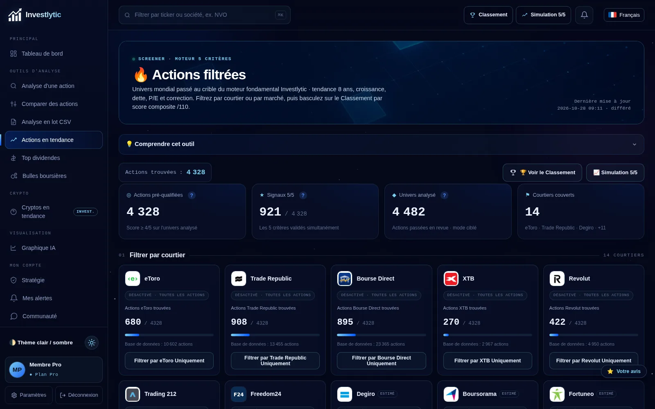Screen dimensions: 655x409
Task: Go to Analyse d'une action
Action: (x=54, y=86)
